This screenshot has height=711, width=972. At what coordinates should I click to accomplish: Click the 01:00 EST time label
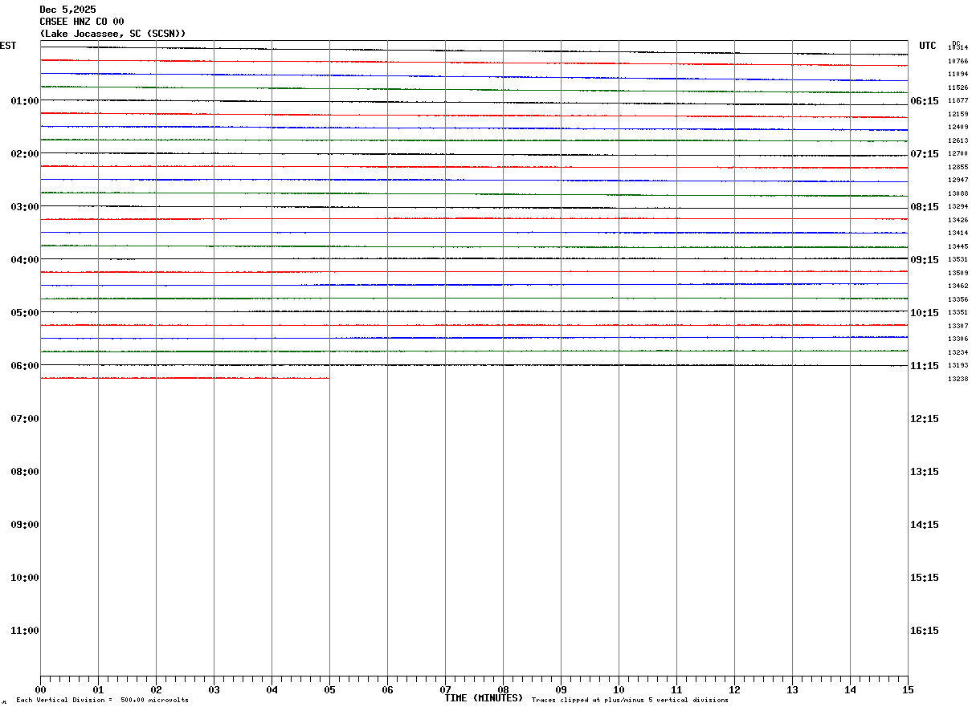pos(25,101)
